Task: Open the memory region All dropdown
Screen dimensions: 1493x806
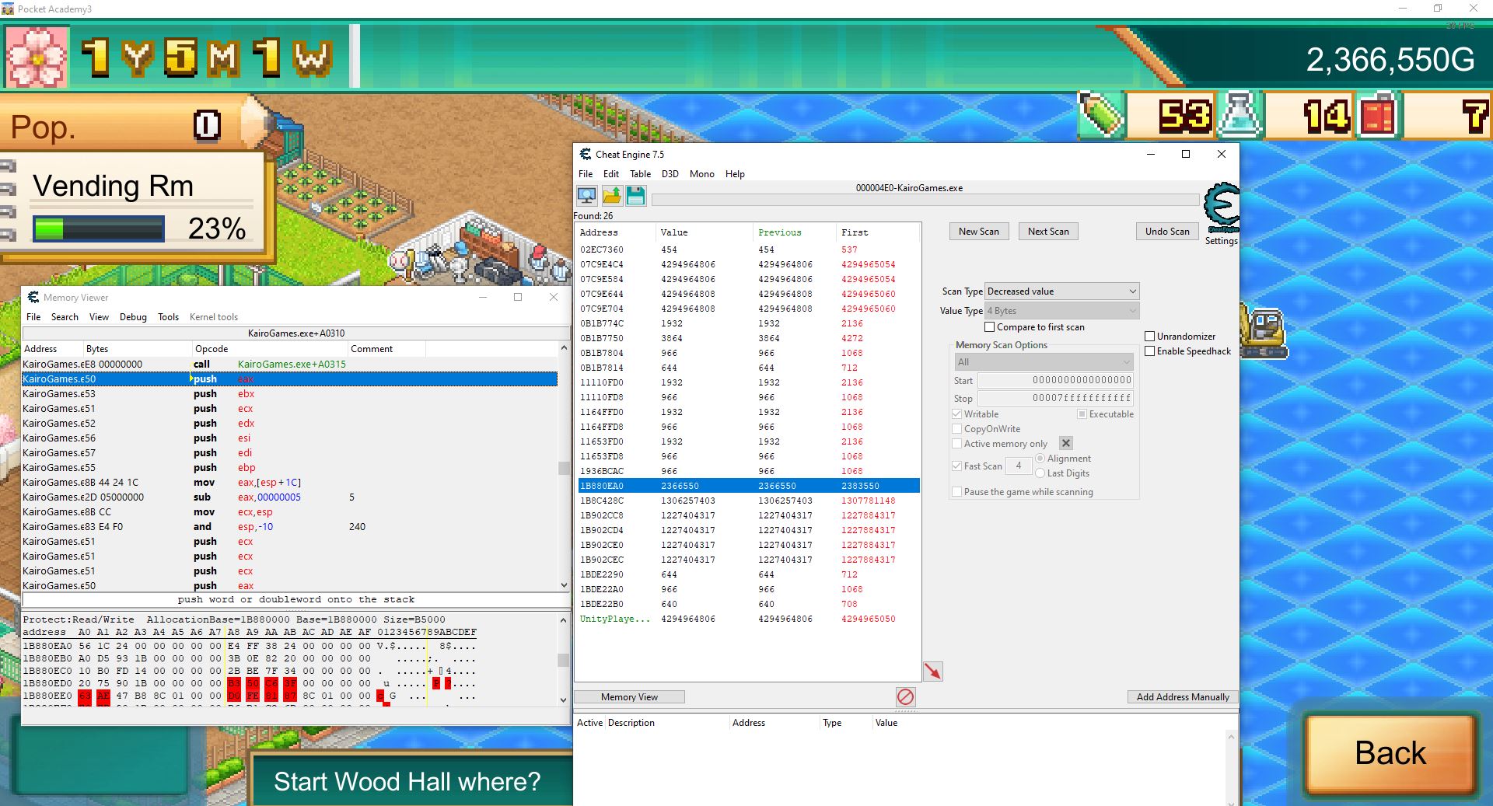Action: tap(1044, 362)
